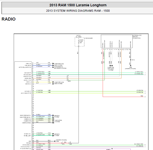Click 'LT GRN/LT BLU' label at the right edge

[x=139, y=72]
